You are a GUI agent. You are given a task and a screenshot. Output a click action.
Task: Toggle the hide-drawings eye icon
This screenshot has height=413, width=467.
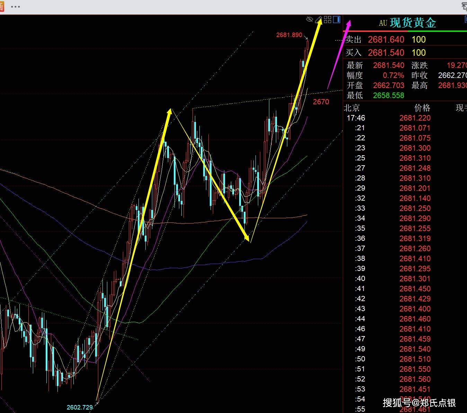point(310,19)
